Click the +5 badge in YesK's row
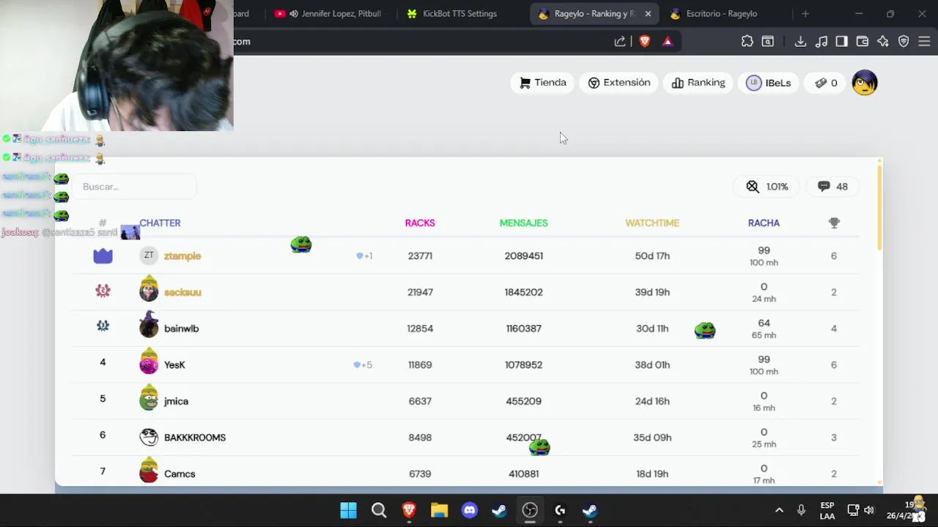 tap(363, 365)
